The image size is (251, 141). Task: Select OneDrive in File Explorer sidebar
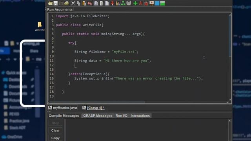12,137
